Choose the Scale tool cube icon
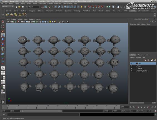Viewport: 157px width, 120px height. (3, 44)
